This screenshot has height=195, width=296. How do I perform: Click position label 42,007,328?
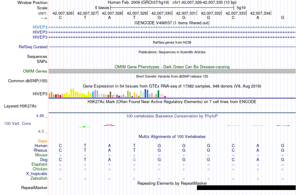point(112,13)
